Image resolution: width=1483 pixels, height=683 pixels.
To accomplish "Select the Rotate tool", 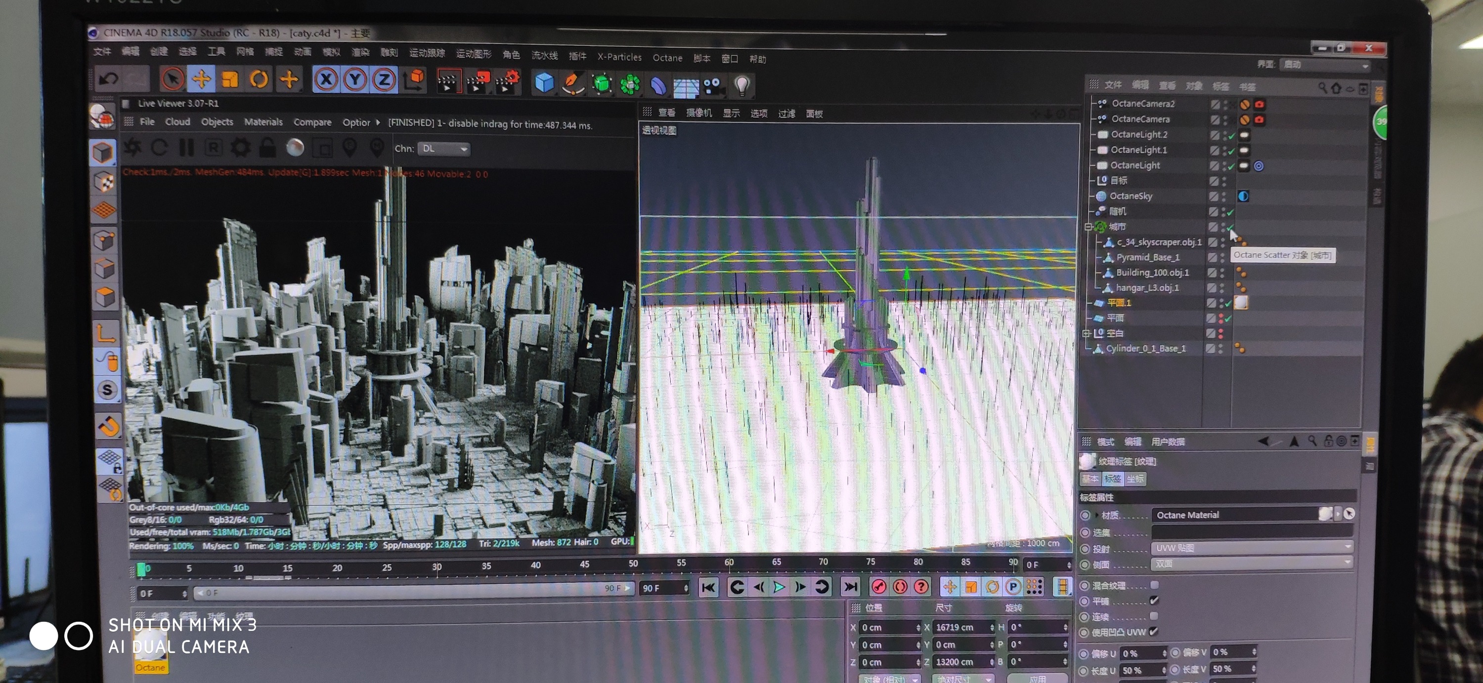I will click(259, 80).
